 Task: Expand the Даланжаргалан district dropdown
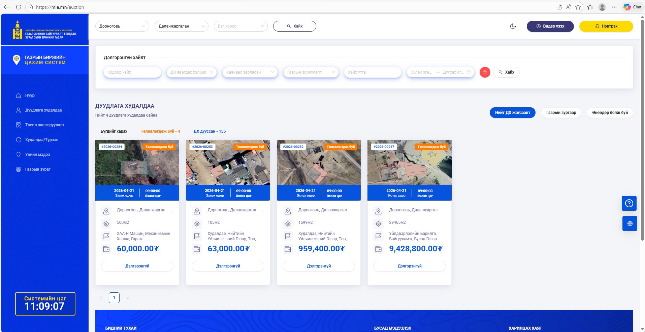pos(181,26)
